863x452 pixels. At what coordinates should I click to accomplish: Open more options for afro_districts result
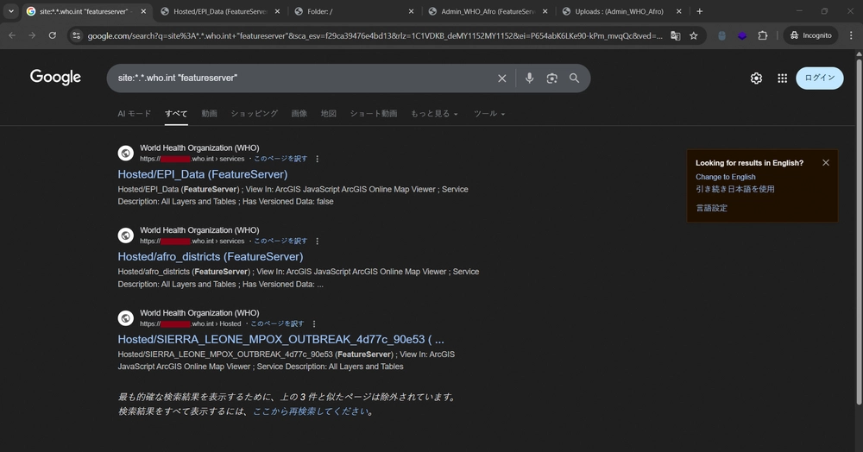317,242
